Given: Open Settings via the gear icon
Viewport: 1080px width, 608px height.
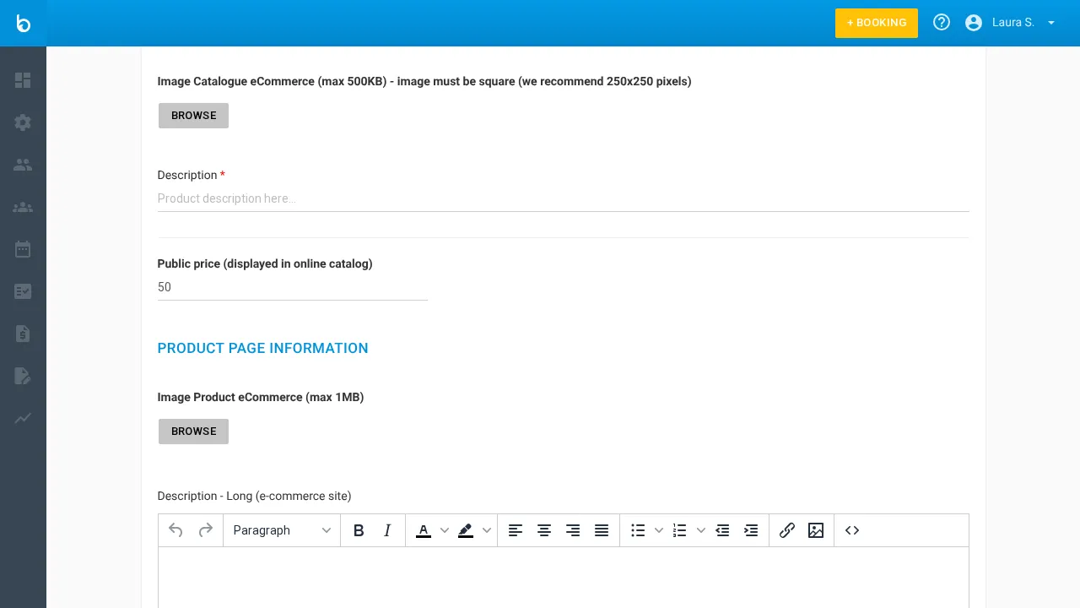Looking at the screenshot, I should coord(23,122).
